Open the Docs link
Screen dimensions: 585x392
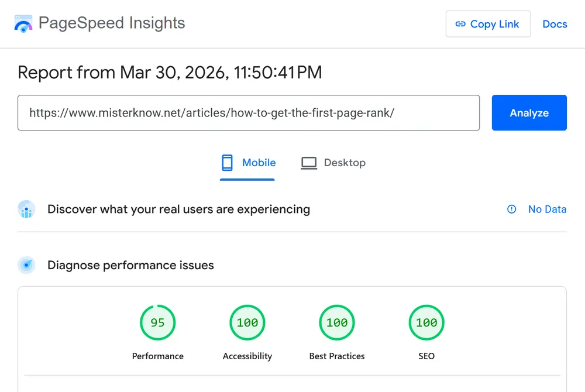pyautogui.click(x=555, y=24)
